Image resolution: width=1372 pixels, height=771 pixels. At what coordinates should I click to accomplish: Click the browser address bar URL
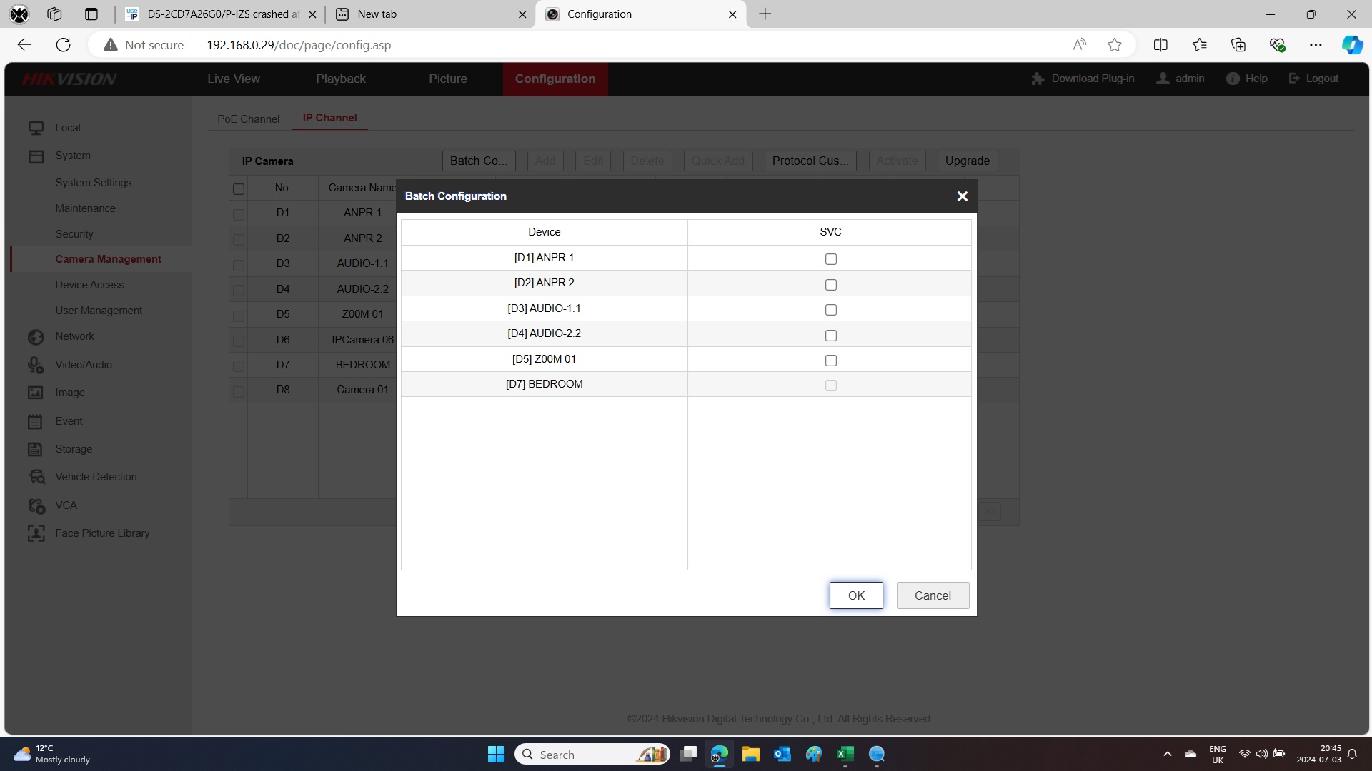point(299,45)
